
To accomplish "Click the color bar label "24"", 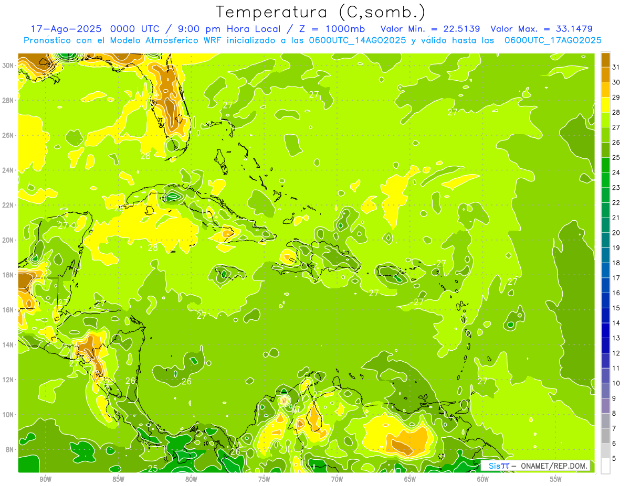I will point(616,172).
